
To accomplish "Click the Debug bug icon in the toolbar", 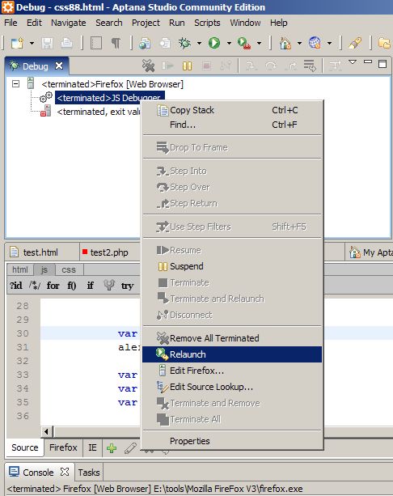I will (184, 43).
